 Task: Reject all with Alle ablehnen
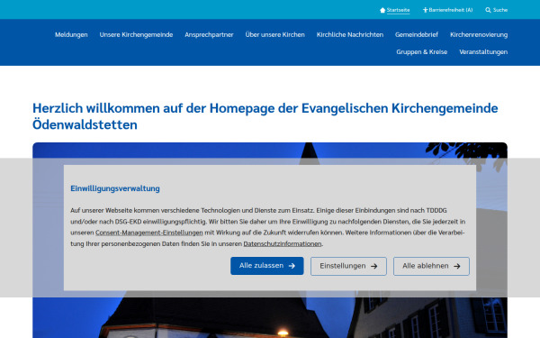431,266
